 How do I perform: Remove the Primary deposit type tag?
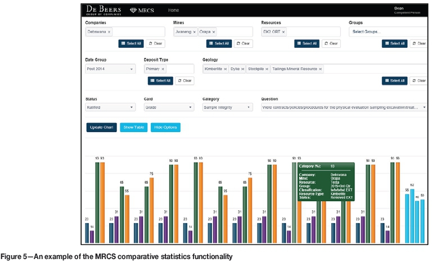(x=163, y=69)
